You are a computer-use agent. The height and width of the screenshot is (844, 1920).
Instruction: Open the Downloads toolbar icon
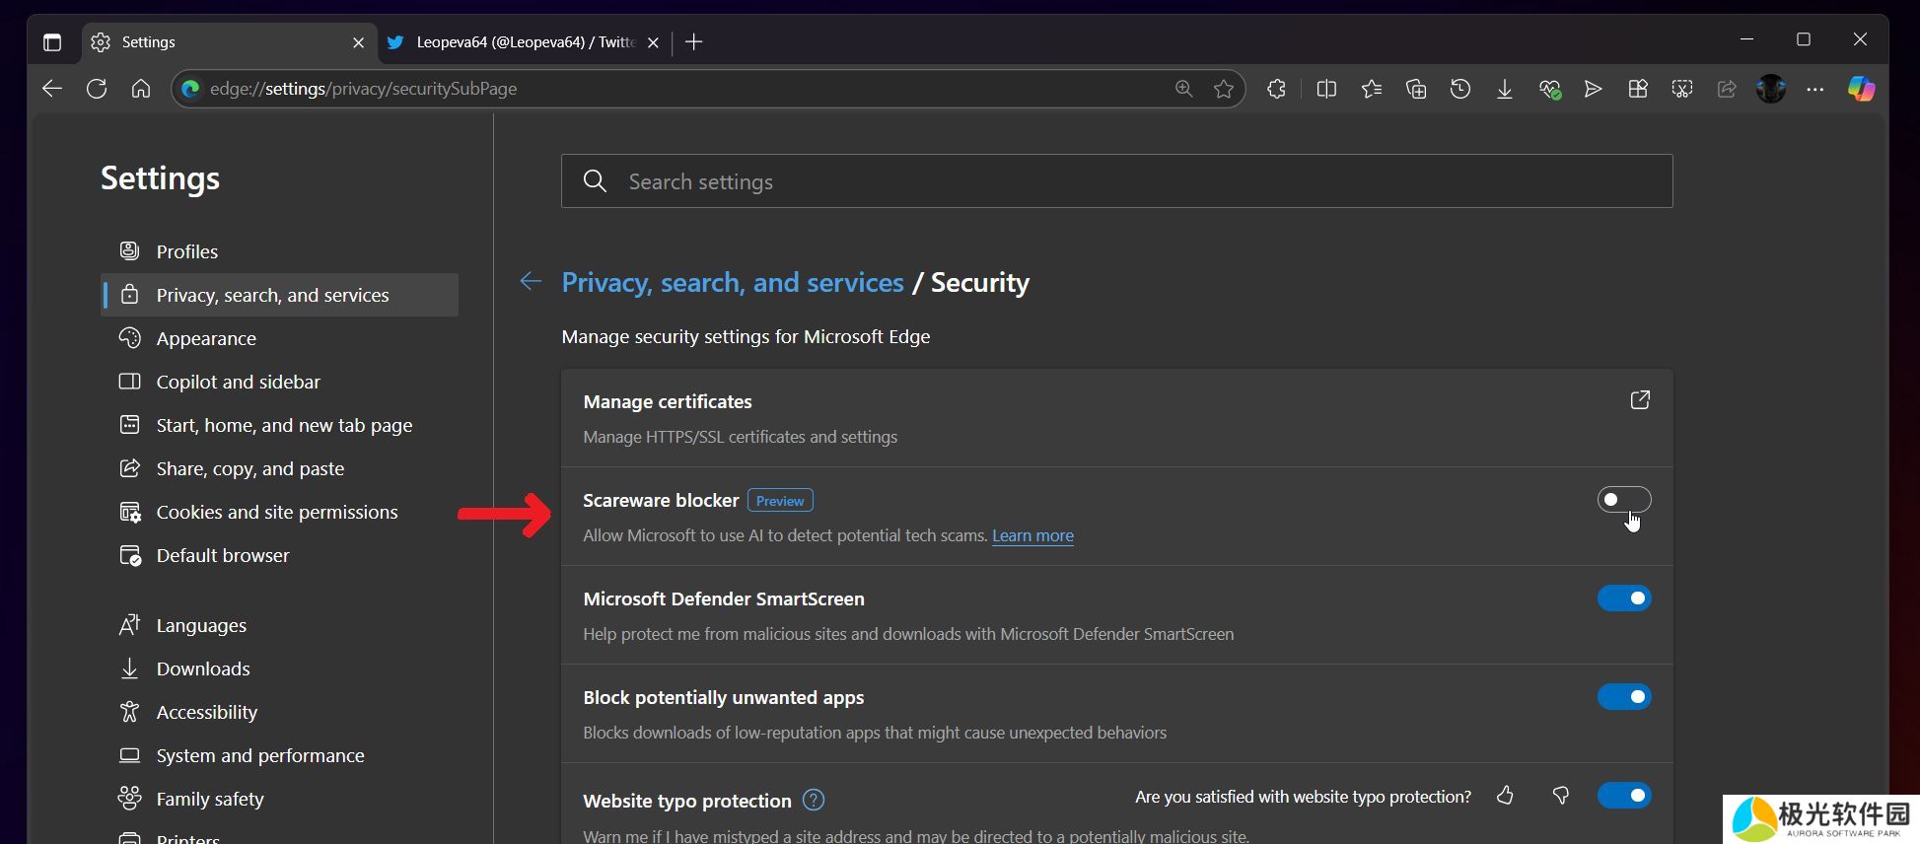1504,89
